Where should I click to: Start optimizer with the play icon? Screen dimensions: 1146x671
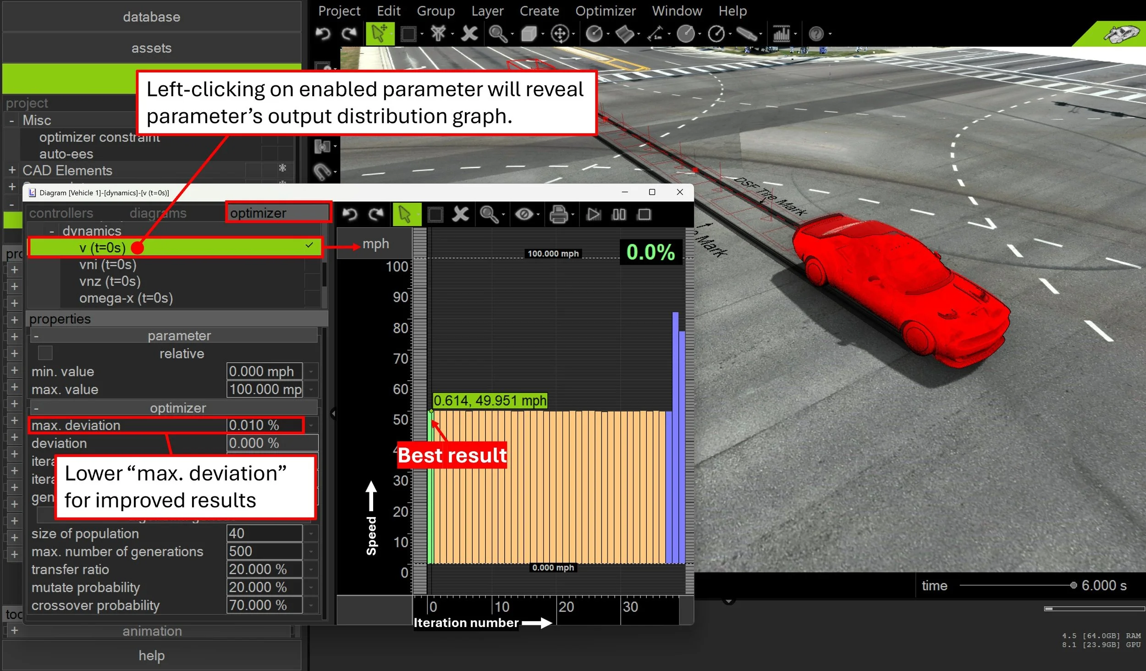pos(593,214)
